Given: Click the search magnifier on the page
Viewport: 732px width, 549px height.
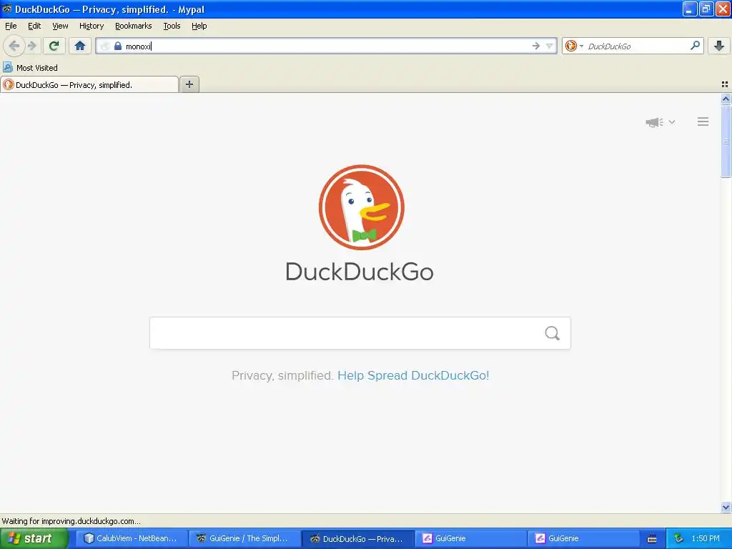Looking at the screenshot, I should coord(553,333).
